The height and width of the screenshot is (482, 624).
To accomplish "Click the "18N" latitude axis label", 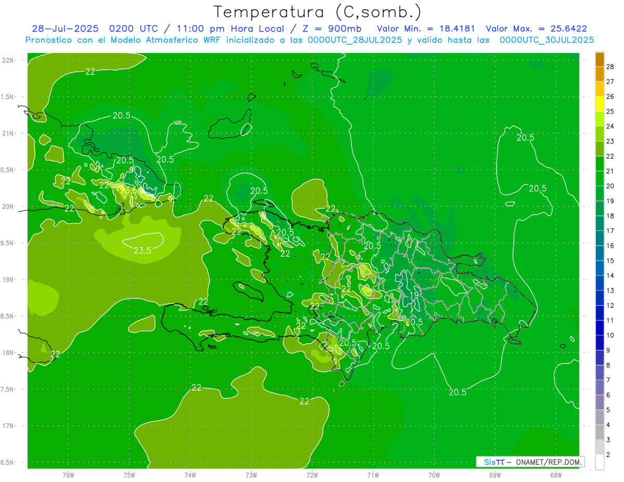I will [8, 353].
